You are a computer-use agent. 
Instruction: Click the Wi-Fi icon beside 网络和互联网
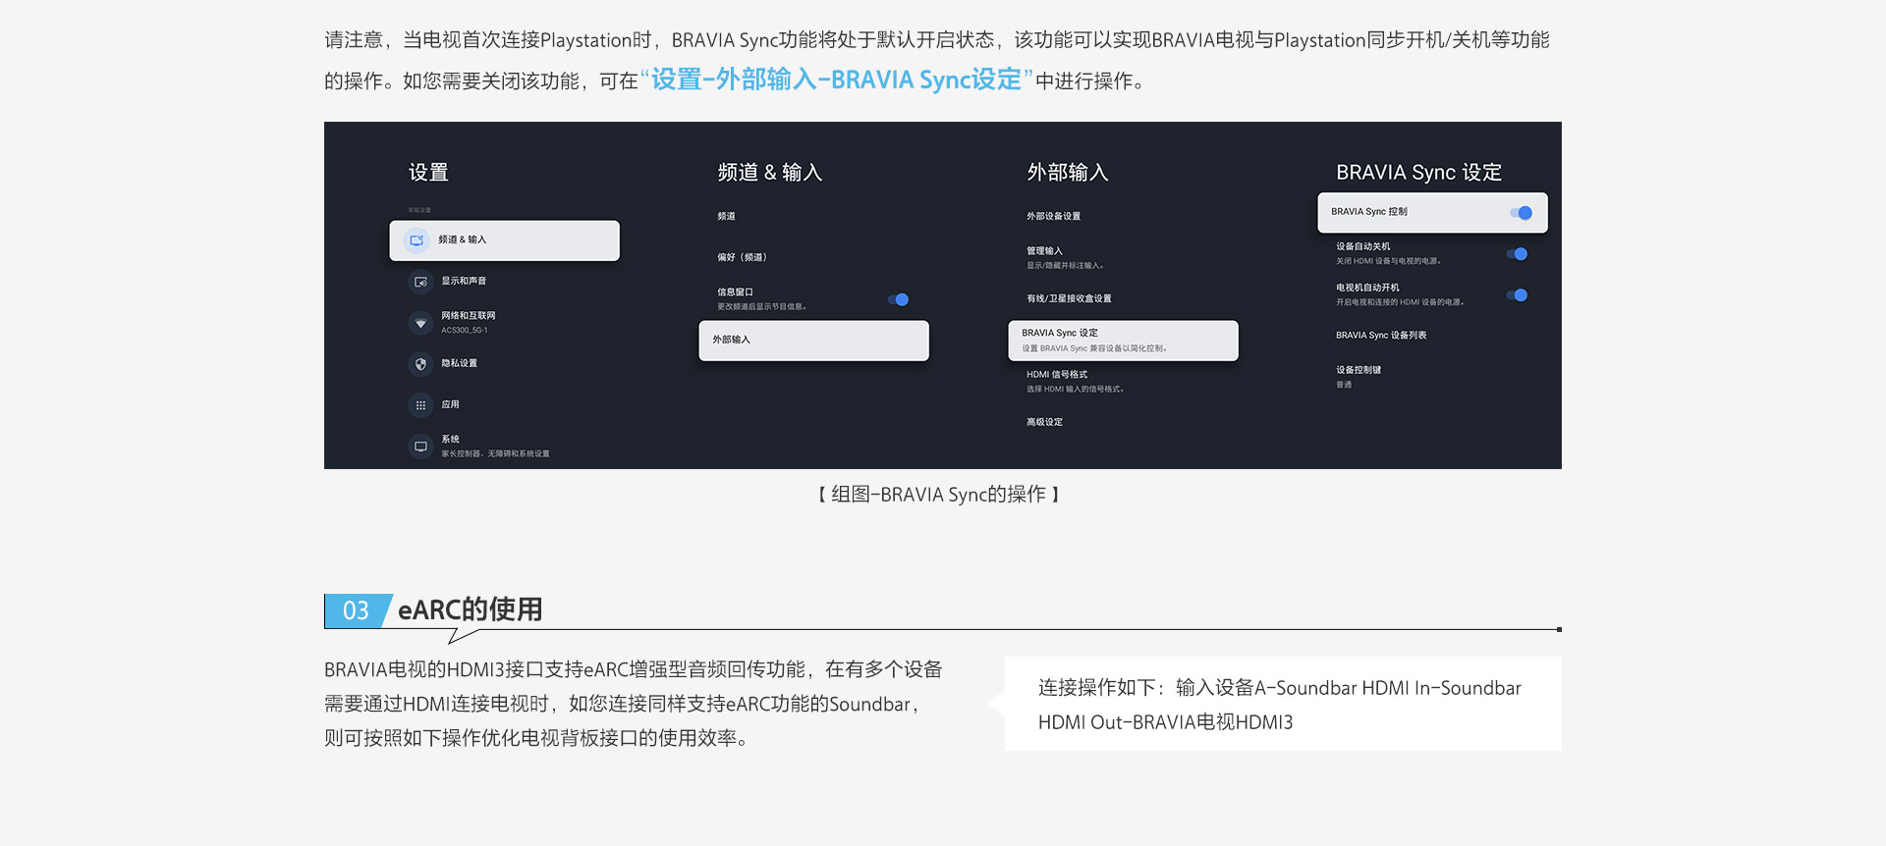point(420,323)
